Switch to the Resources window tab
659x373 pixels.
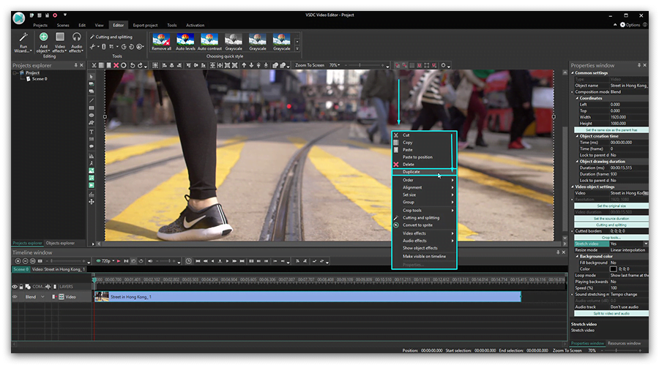(624, 343)
